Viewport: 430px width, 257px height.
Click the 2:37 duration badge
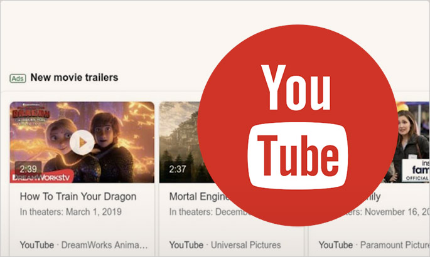coord(178,169)
